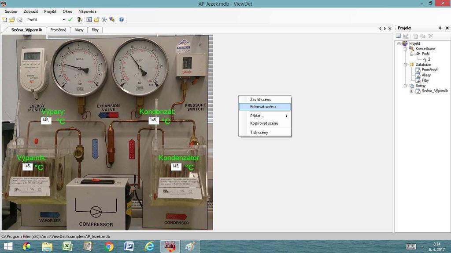Close the active scene tab with the X
Screen dimensions: 451x253
coord(390,29)
